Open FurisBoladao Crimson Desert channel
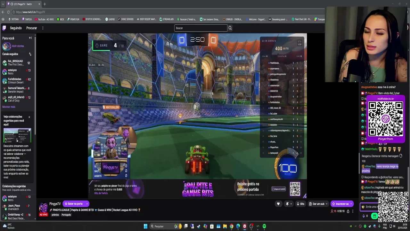410x231 pixels. coord(17,81)
